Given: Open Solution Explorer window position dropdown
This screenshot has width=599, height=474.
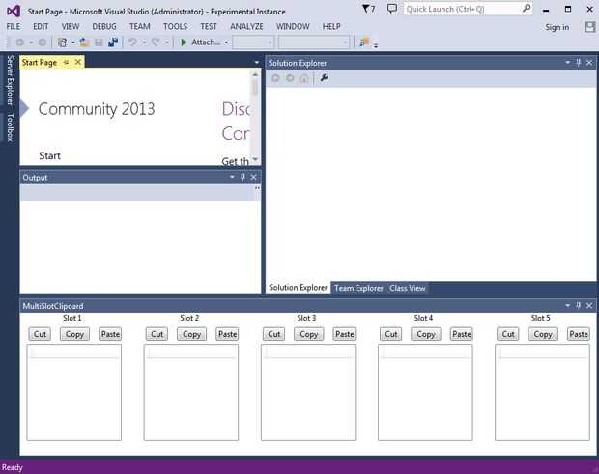Looking at the screenshot, I should tap(568, 62).
